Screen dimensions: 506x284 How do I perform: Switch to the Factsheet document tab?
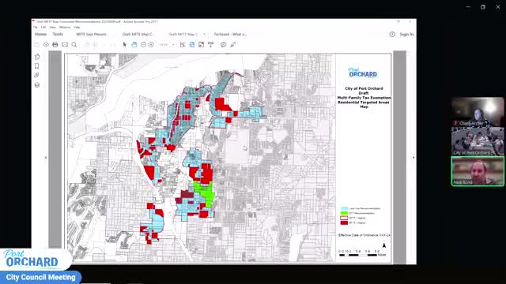(x=230, y=34)
